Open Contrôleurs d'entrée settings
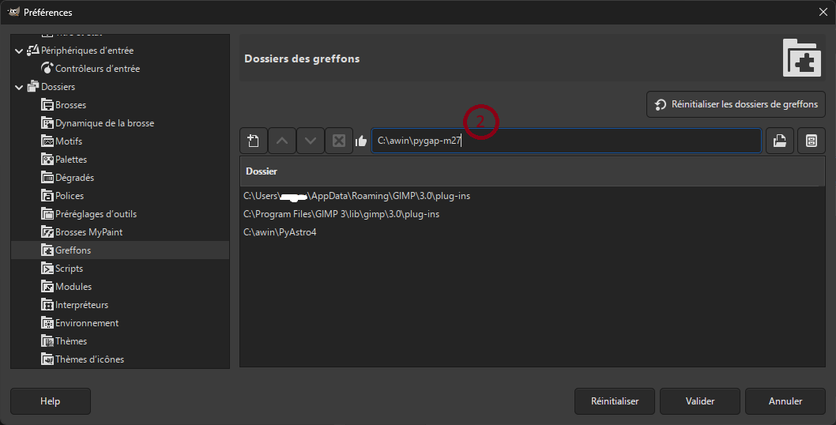The height and width of the screenshot is (425, 836). [97, 69]
